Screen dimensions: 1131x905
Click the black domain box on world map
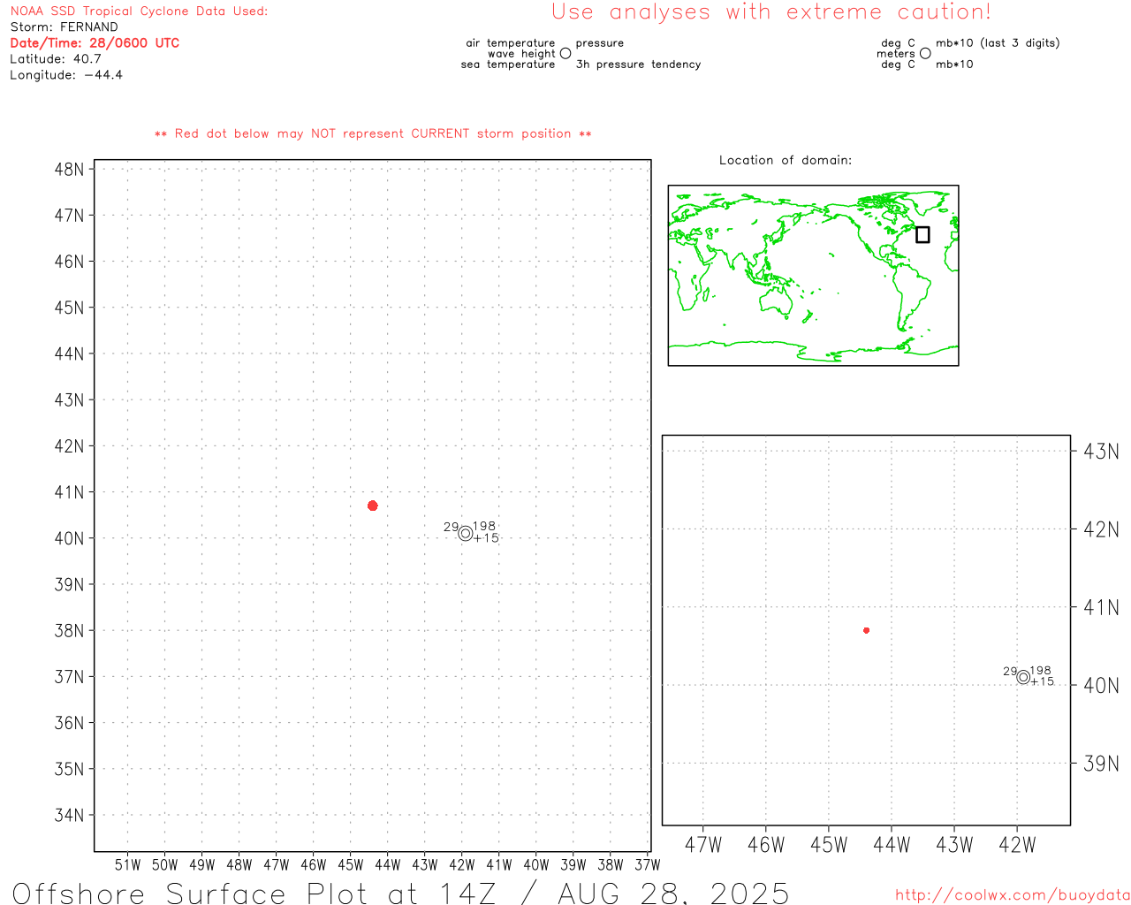[x=922, y=234]
